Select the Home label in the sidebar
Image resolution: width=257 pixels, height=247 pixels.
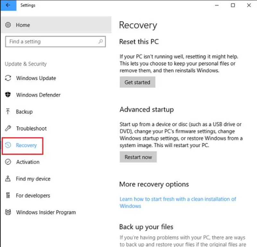tap(23, 25)
